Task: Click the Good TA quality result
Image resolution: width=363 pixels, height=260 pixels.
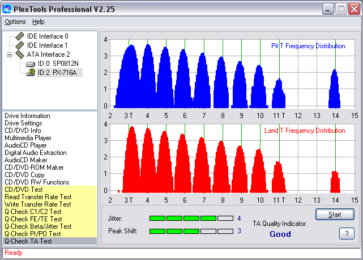Action: (x=280, y=234)
